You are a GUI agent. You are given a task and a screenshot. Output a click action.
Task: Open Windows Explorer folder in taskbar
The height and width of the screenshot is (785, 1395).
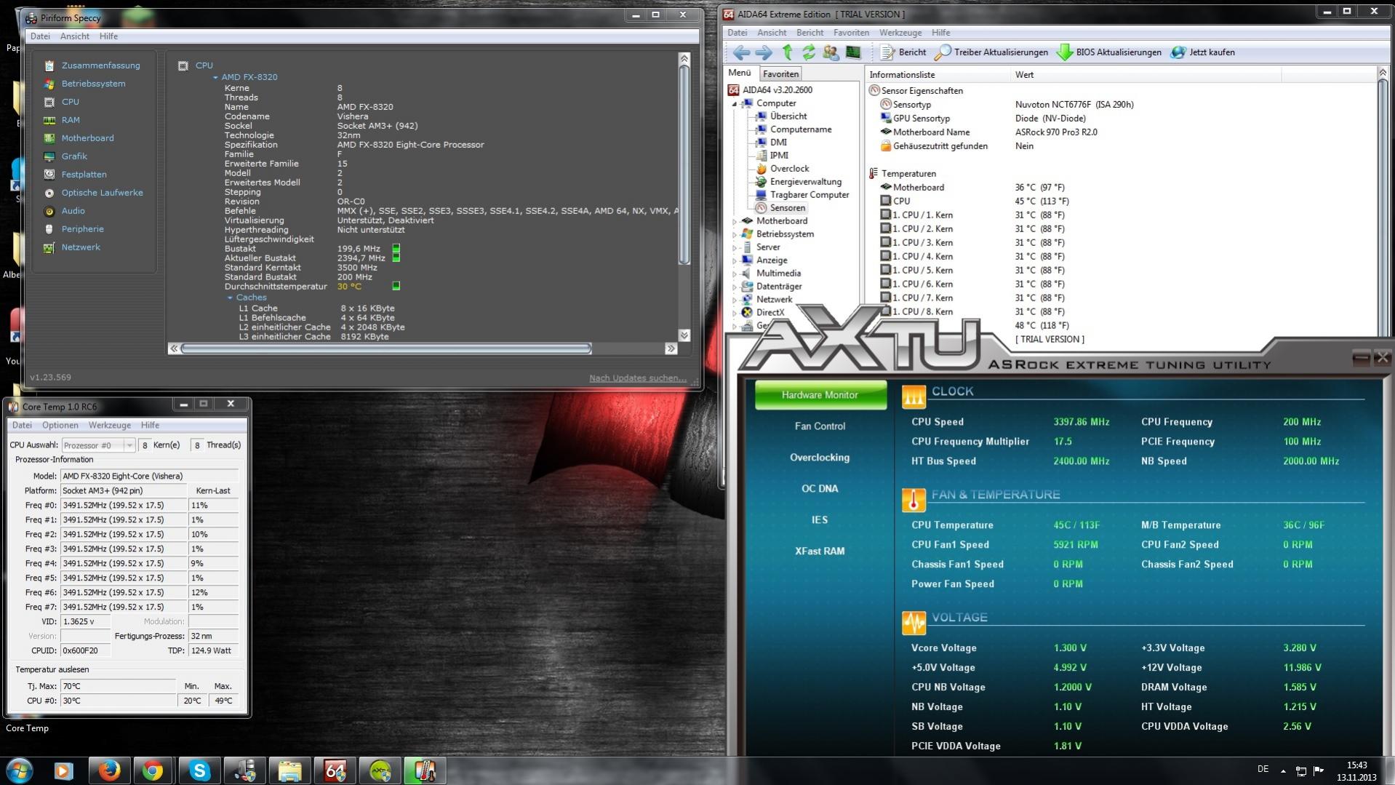point(289,770)
